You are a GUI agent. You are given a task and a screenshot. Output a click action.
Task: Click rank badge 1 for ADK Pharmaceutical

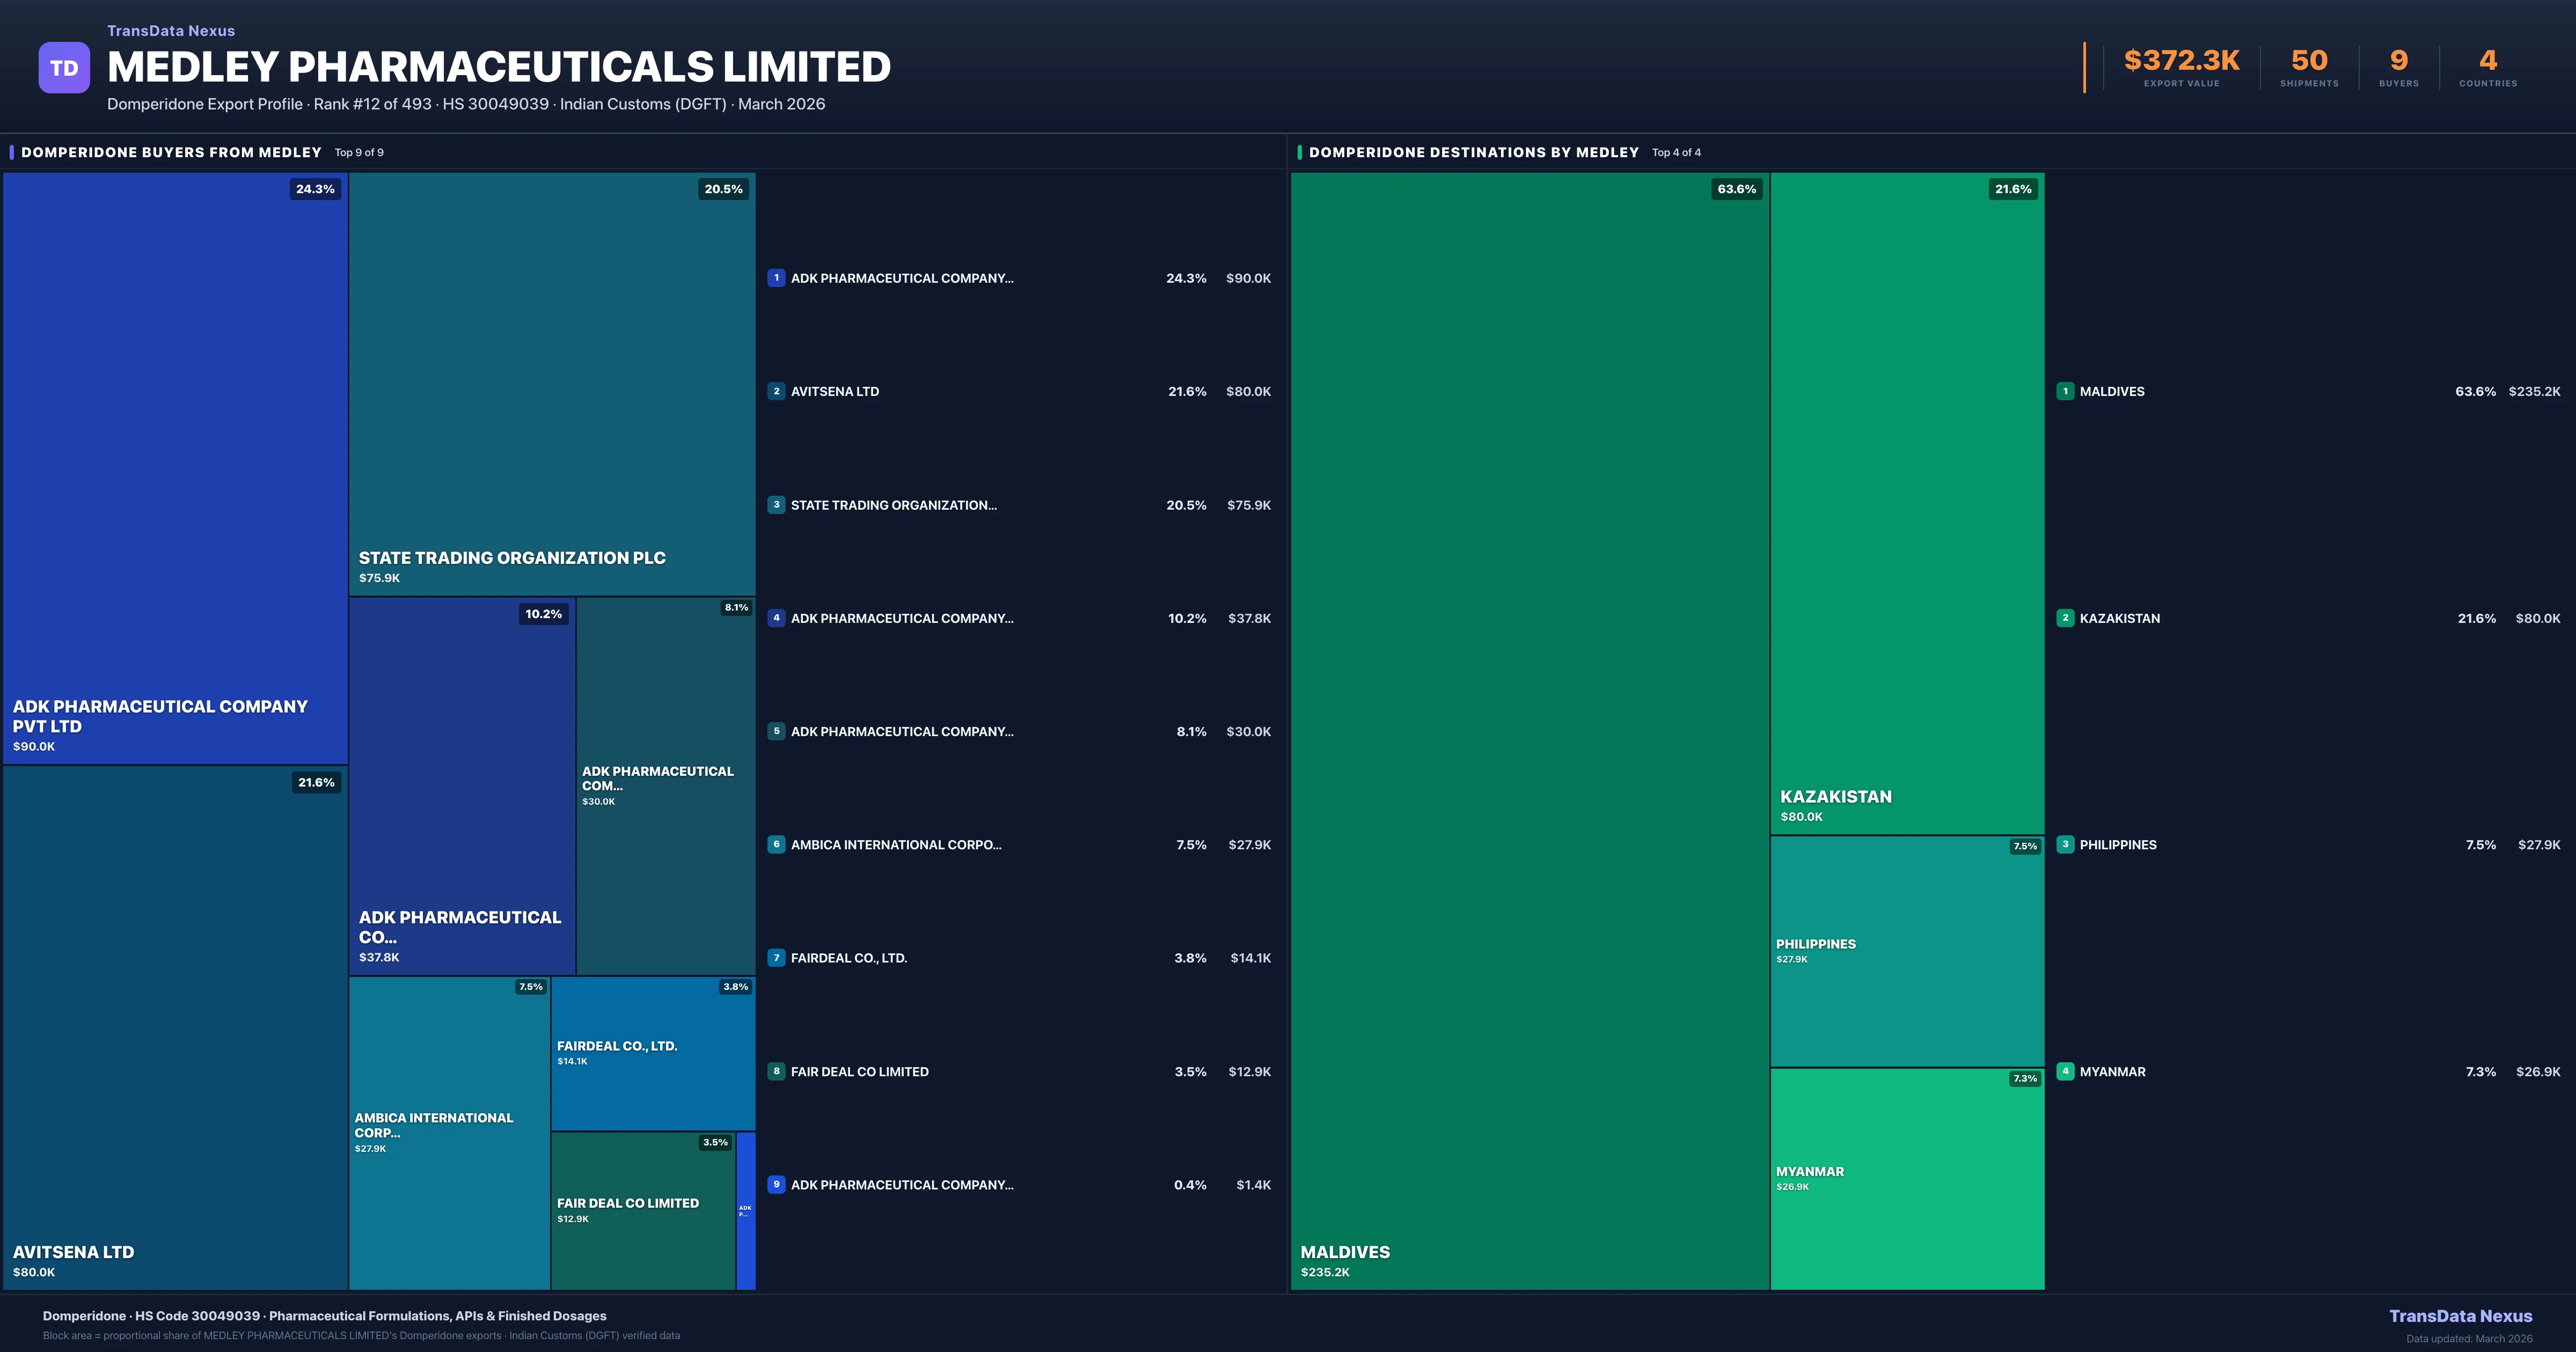pos(776,278)
